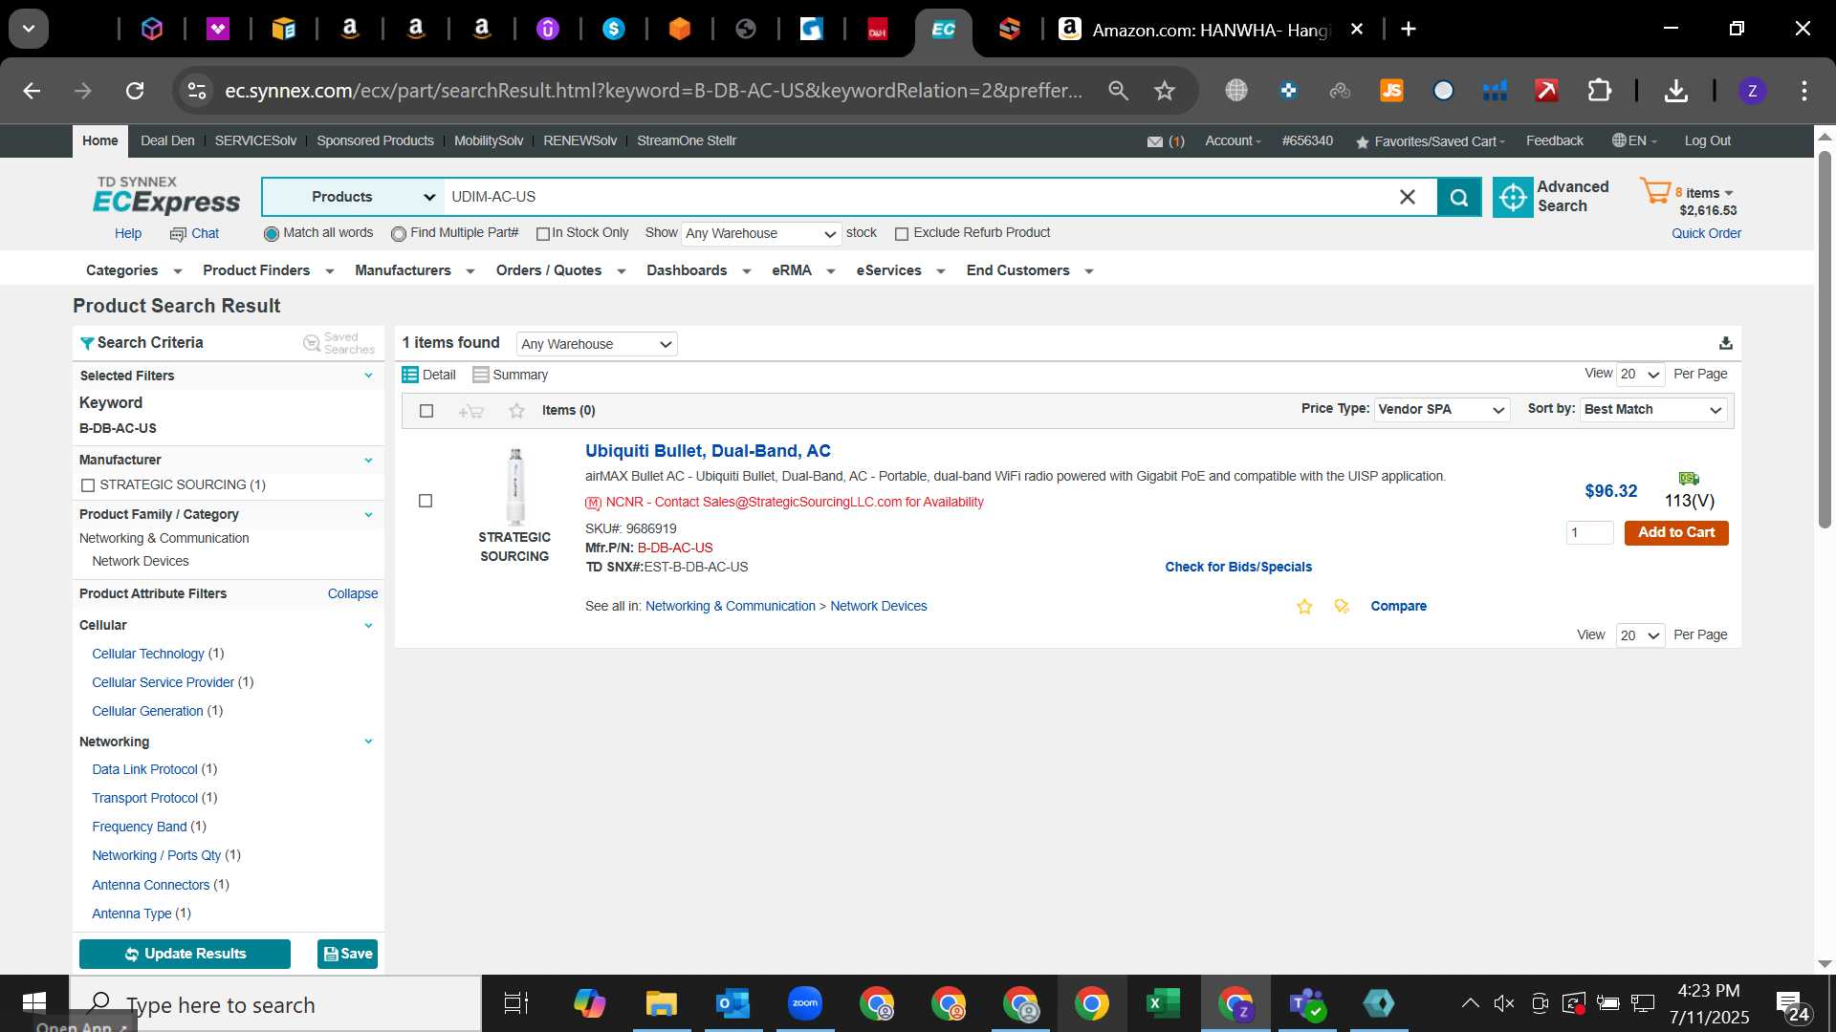Screen dimensions: 1836x1032
Task: Open Check for Bids/Specials link
Action: pyautogui.click(x=1238, y=568)
